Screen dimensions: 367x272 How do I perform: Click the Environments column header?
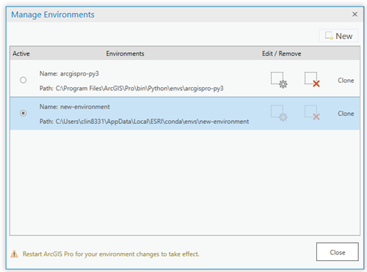click(125, 54)
